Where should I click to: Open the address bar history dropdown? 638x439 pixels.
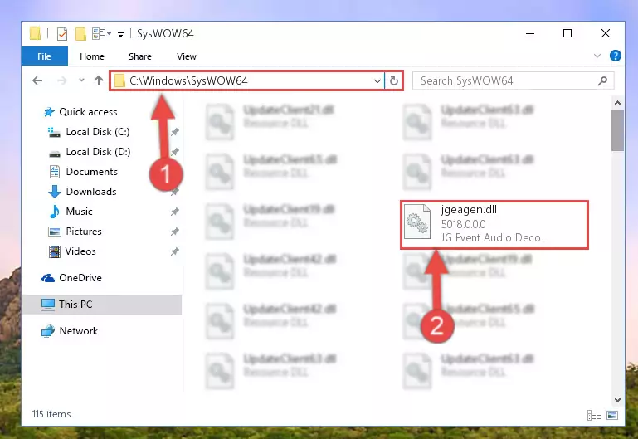point(377,81)
